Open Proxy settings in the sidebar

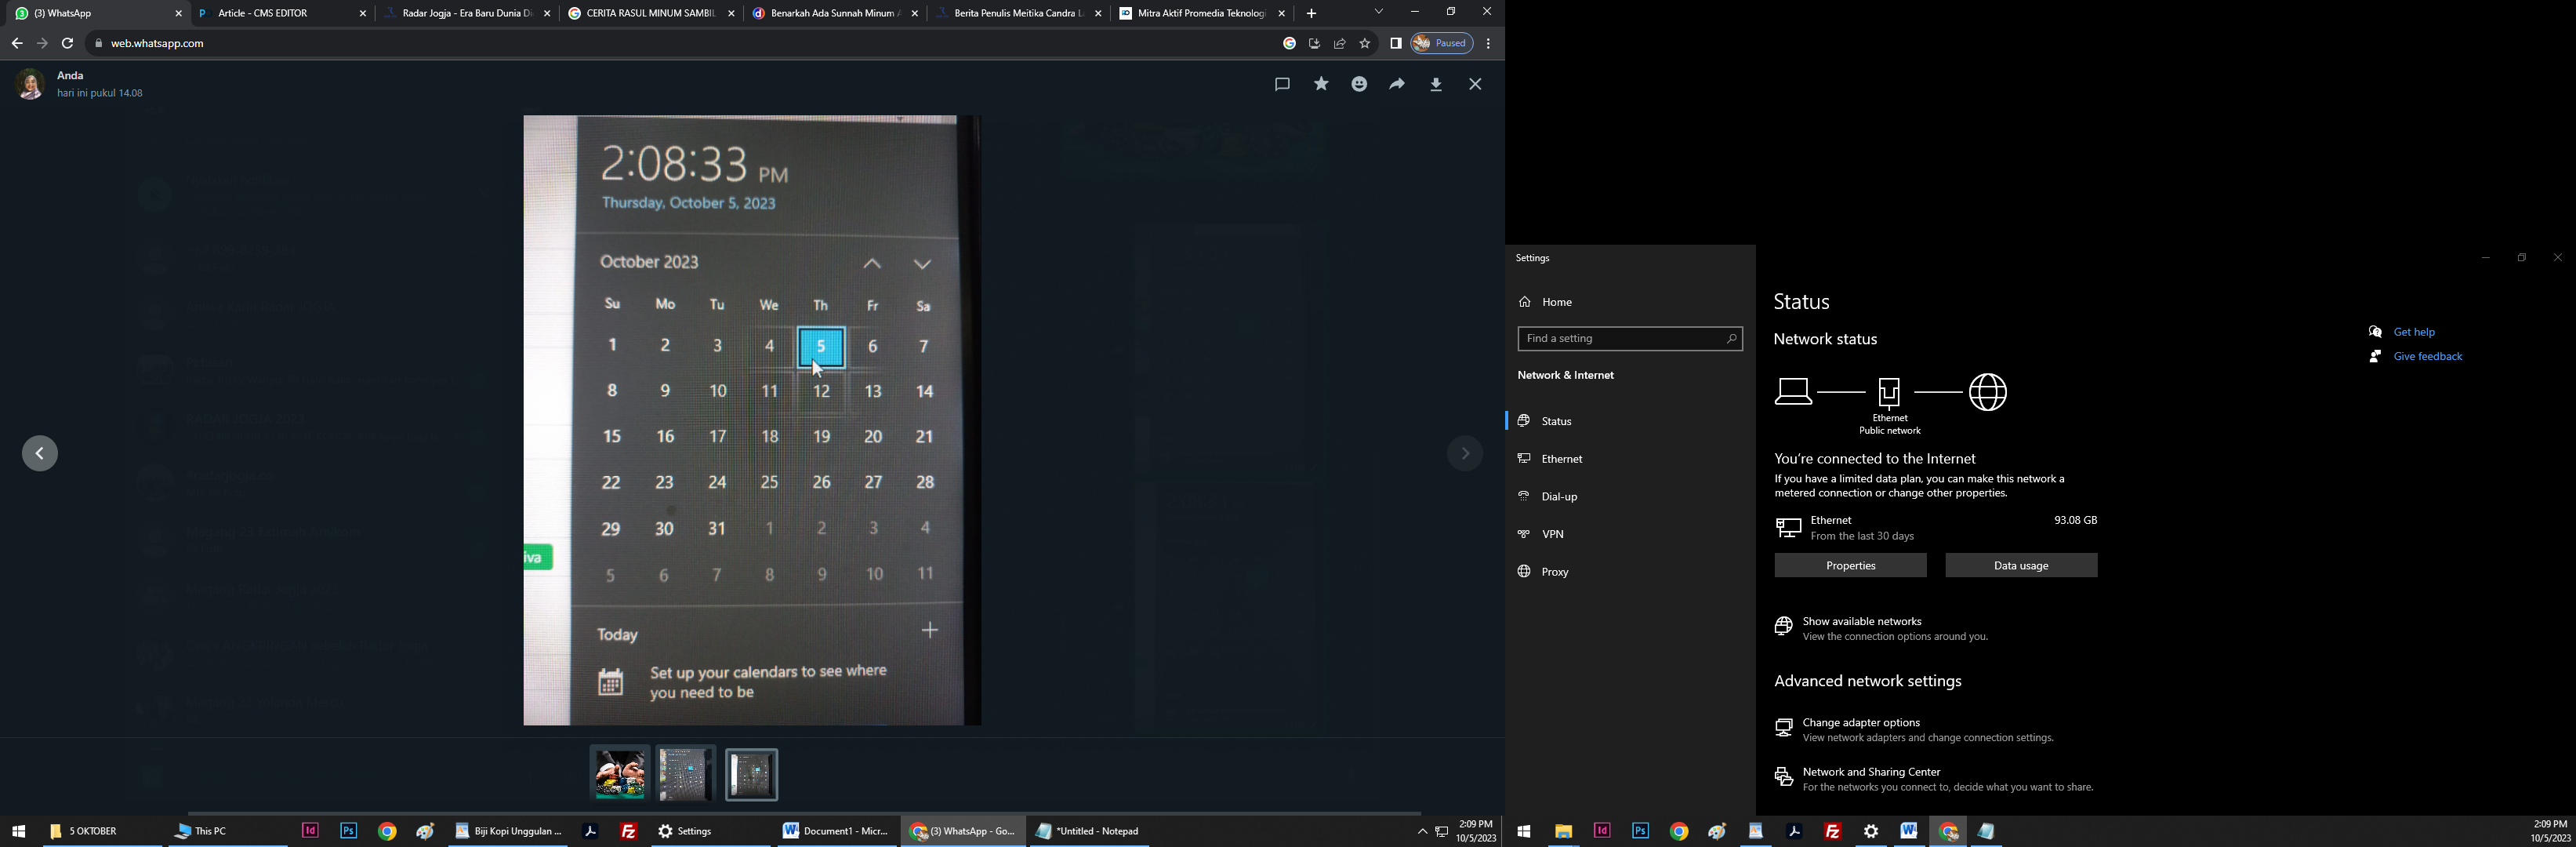point(1554,572)
